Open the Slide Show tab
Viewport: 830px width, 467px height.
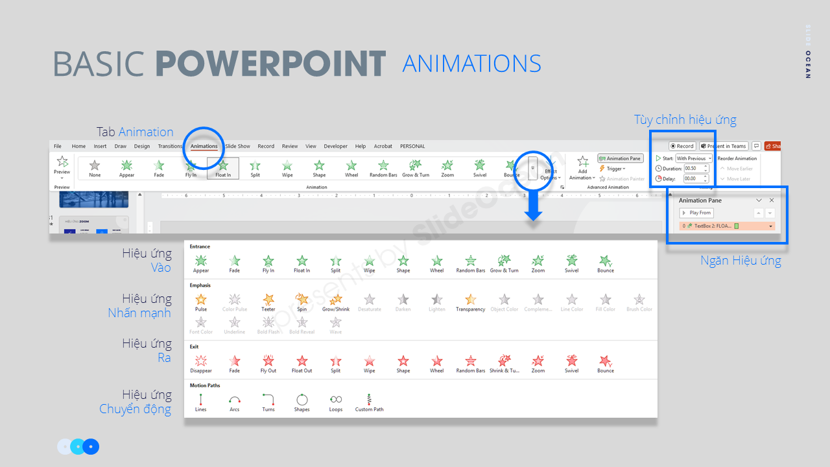pos(237,146)
